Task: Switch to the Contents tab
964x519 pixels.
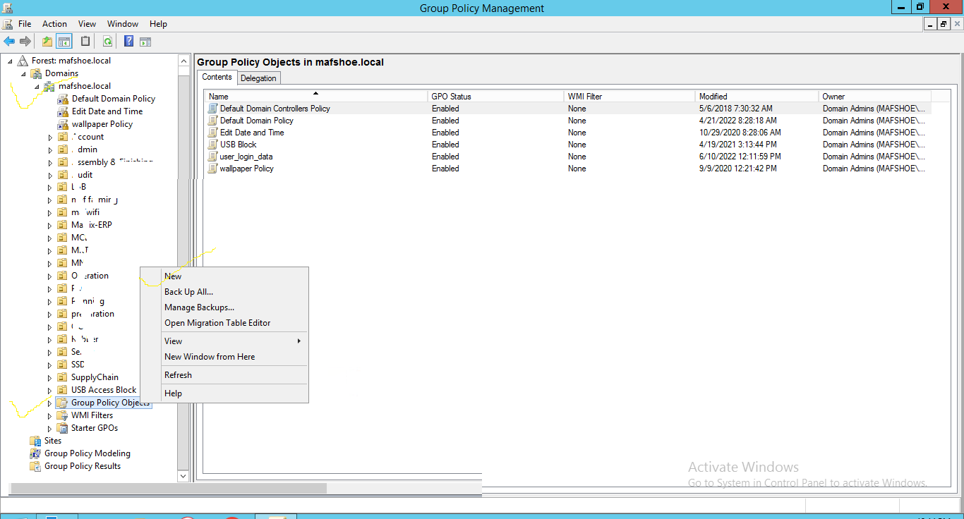Action: coord(217,78)
